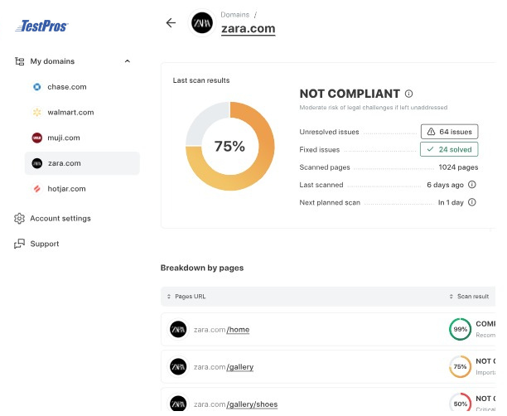Go back using the left arrow
Screen dimensions: 507x416
[x=171, y=22]
